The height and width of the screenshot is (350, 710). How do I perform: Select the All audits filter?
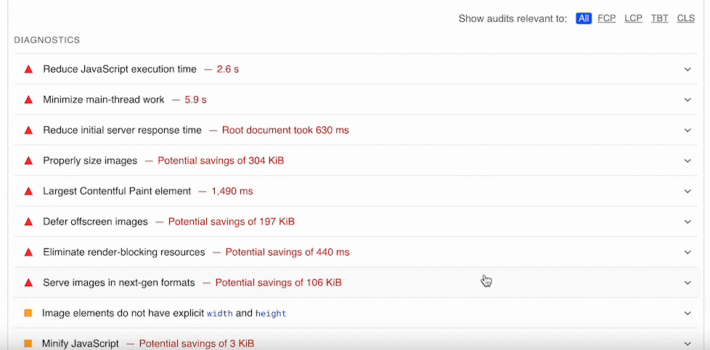[584, 18]
